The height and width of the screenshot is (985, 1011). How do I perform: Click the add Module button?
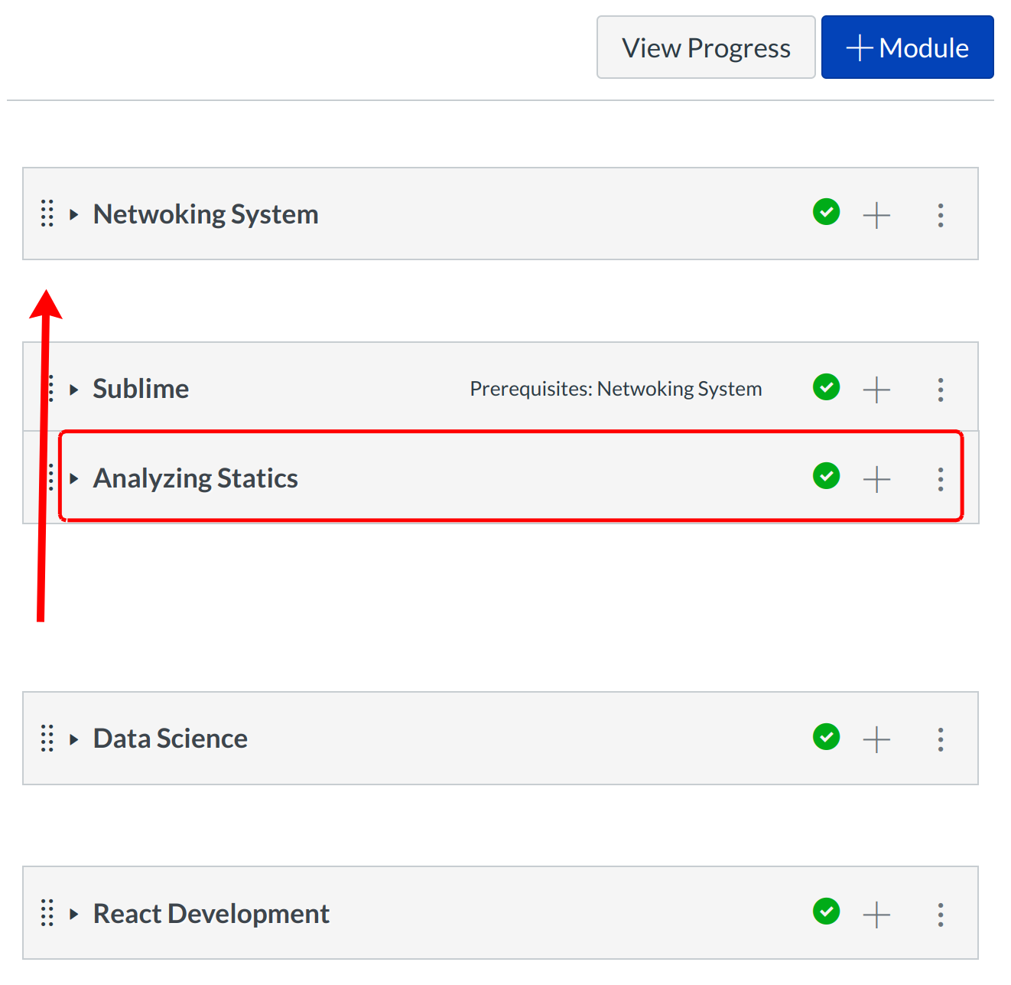[x=907, y=47]
